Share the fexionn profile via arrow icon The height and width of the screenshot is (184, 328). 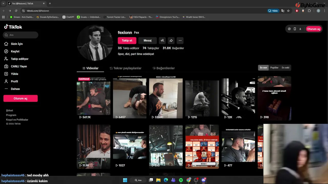tap(171, 40)
